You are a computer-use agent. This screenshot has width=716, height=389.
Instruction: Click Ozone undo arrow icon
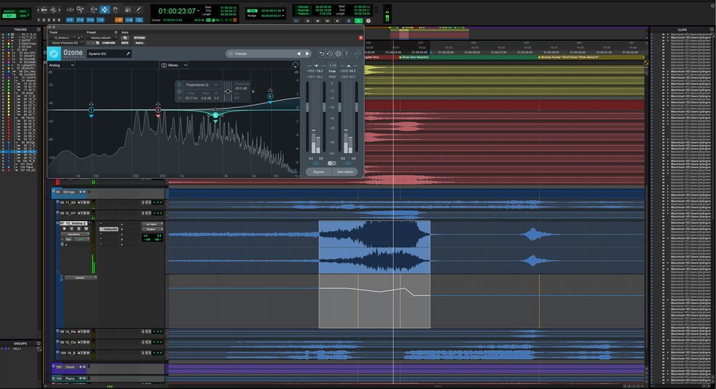click(321, 54)
